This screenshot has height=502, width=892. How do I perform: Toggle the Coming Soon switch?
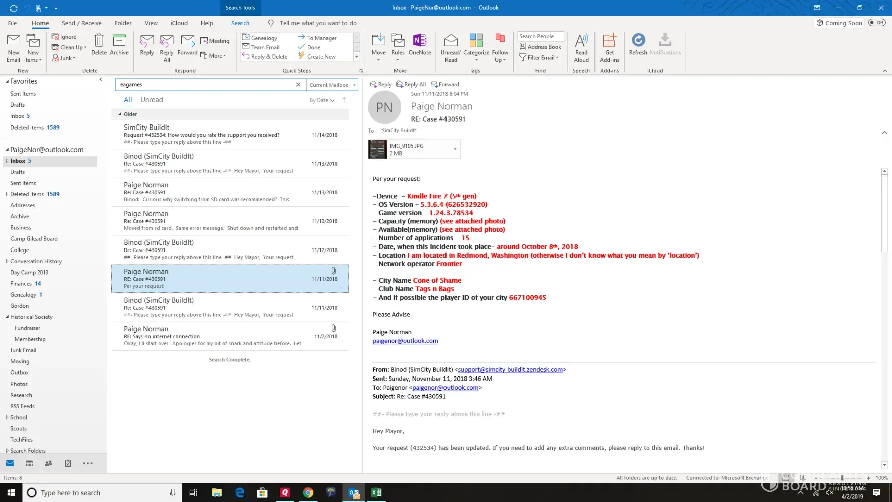point(877,23)
